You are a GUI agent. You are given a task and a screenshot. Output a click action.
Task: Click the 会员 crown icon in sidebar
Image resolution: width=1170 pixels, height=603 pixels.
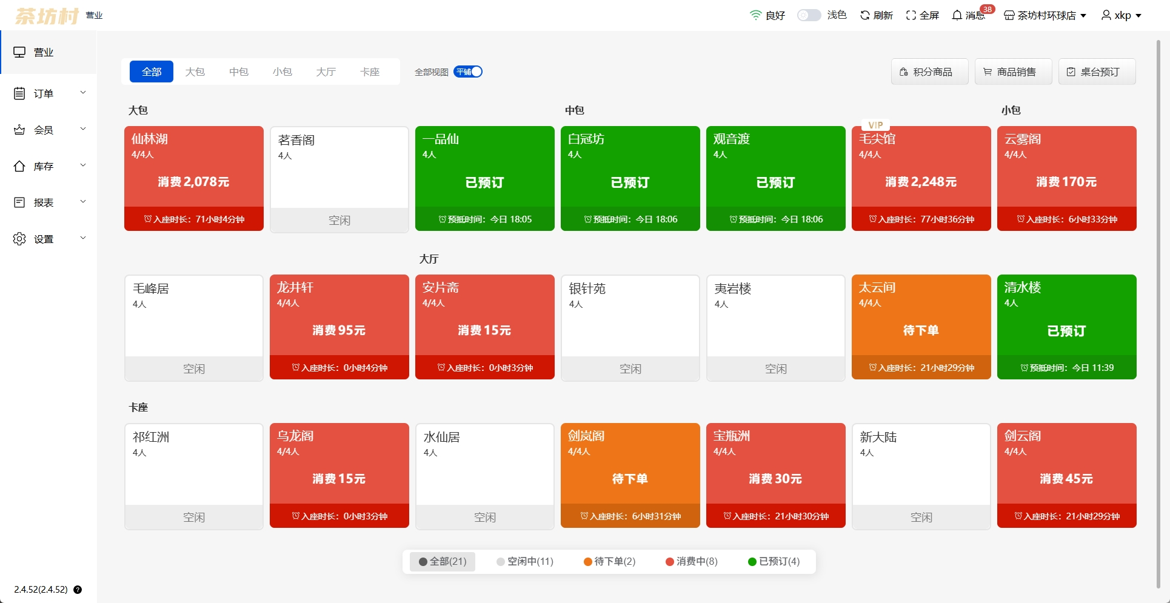point(19,130)
